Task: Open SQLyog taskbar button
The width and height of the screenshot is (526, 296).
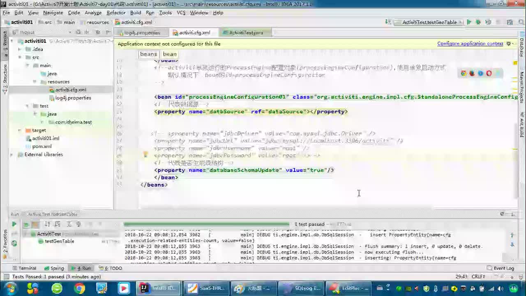Action: tap(302, 288)
